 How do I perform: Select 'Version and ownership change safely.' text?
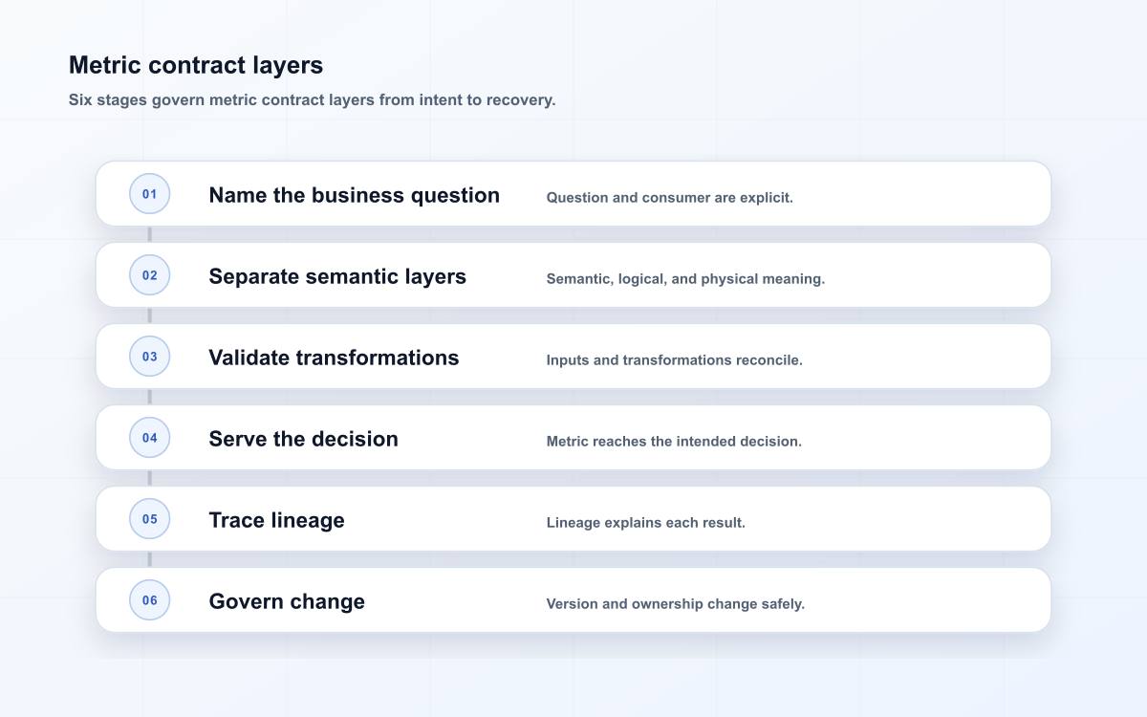675,604
